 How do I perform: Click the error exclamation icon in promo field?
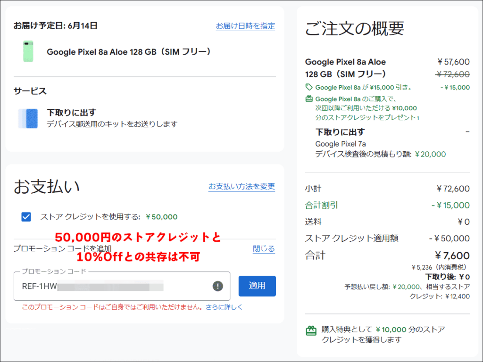point(218,286)
